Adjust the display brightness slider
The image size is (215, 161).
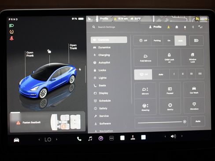click(161, 122)
